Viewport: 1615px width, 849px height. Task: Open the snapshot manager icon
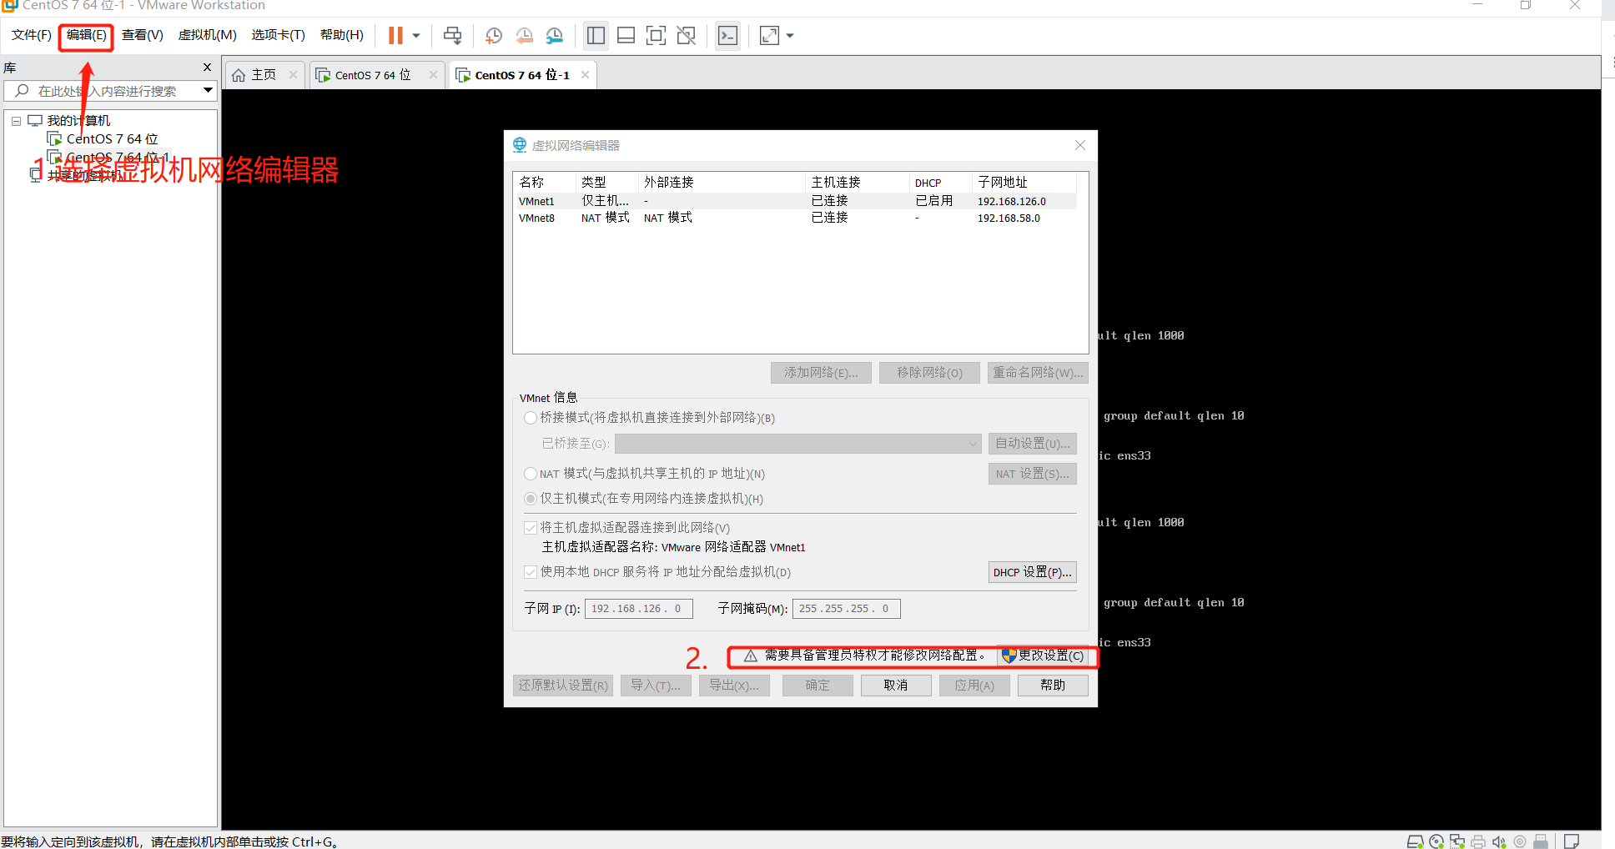coord(554,36)
